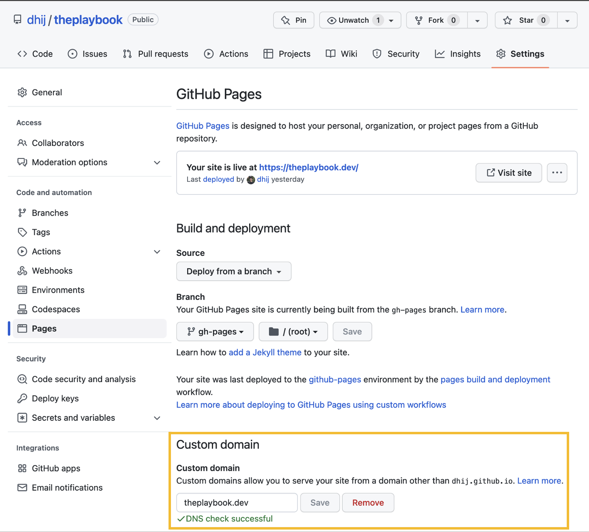The image size is (589, 532).
Task: Click the Public badge next to the repo name
Action: click(143, 19)
